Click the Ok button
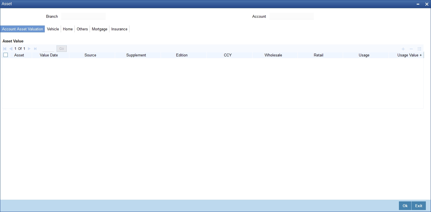 coord(405,206)
